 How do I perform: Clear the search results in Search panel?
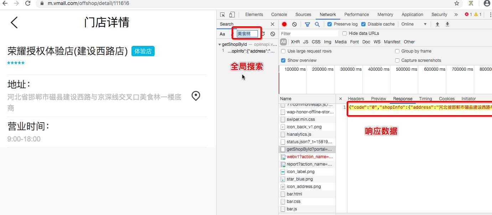273,34
